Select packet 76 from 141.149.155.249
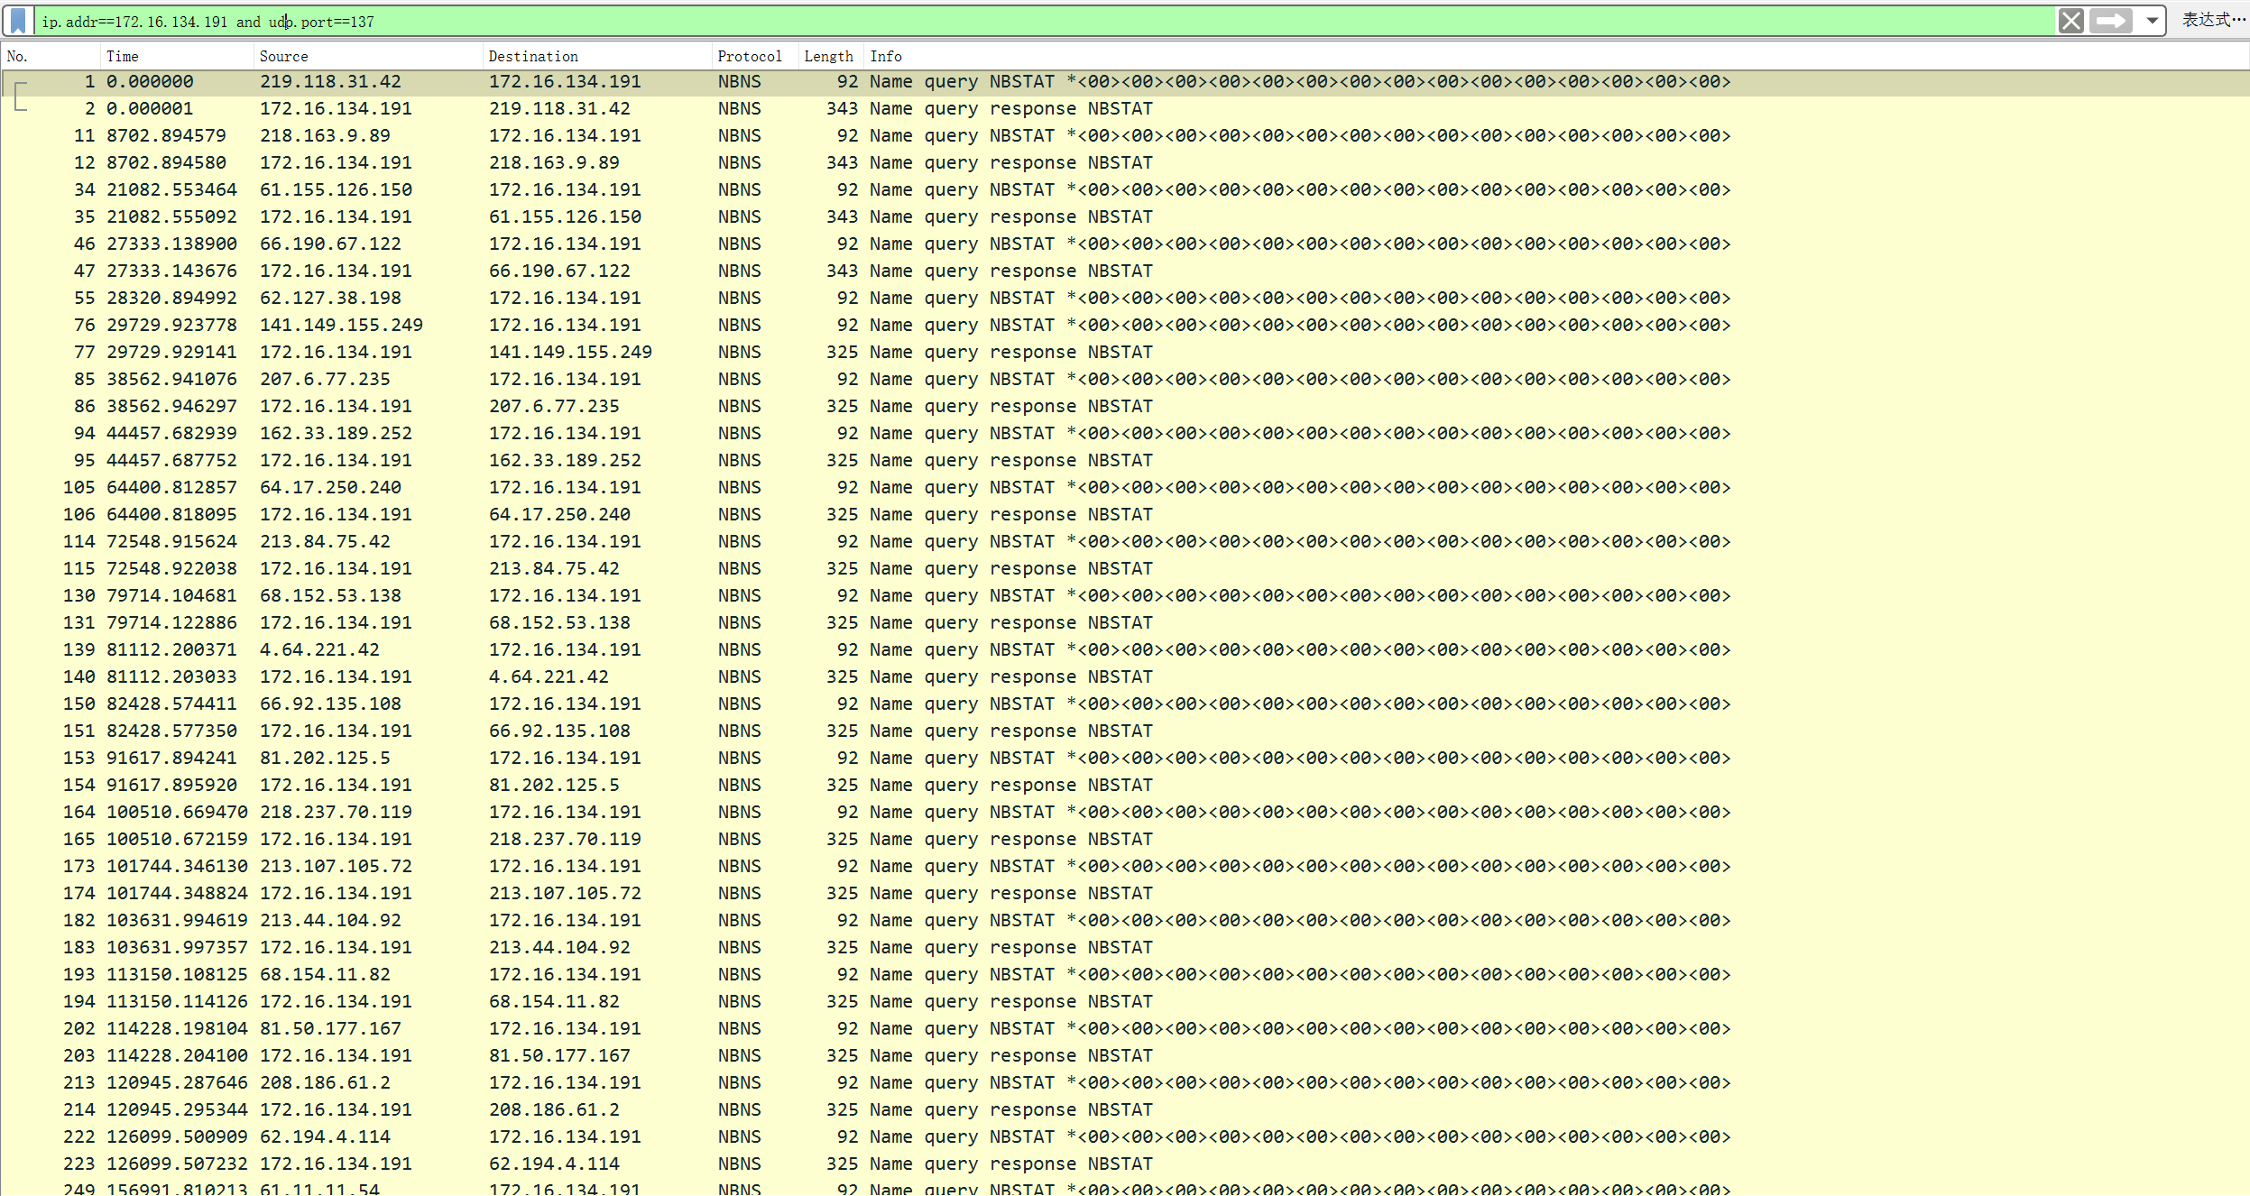This screenshot has width=2250, height=1196. tap(341, 325)
